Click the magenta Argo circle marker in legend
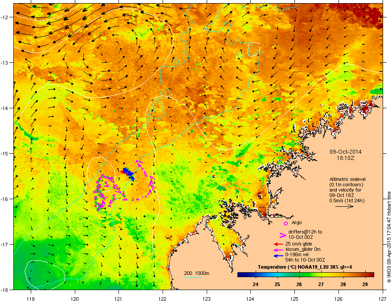This screenshot has width=392, height=303. (x=286, y=223)
